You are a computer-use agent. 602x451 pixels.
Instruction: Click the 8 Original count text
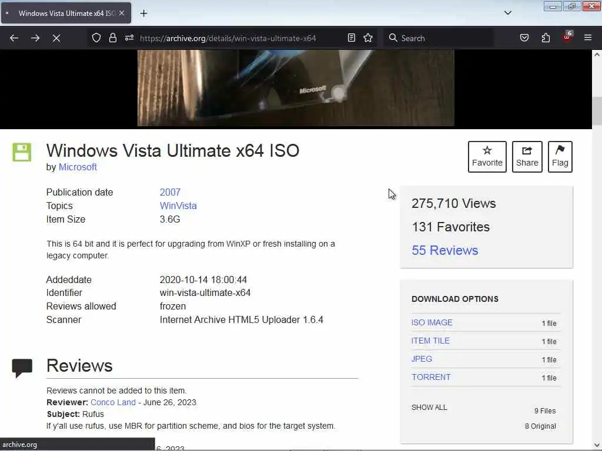click(540, 426)
